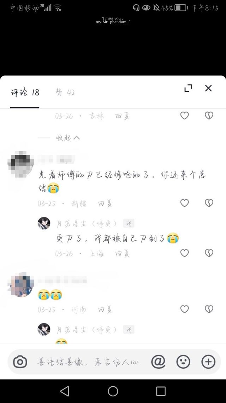Viewport: 226px width, 403px height.
Task: Open camera icon in comment bar
Action: coord(20,362)
